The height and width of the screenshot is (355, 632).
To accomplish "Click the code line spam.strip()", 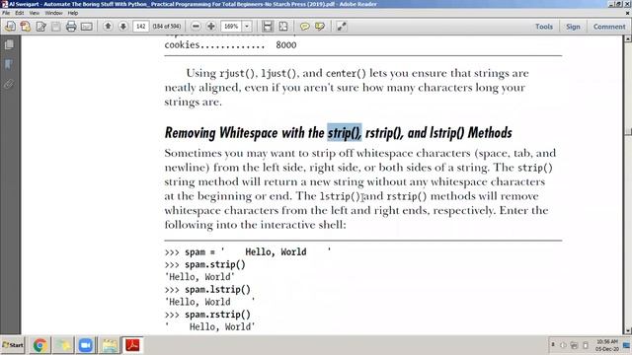I will 215,265.
